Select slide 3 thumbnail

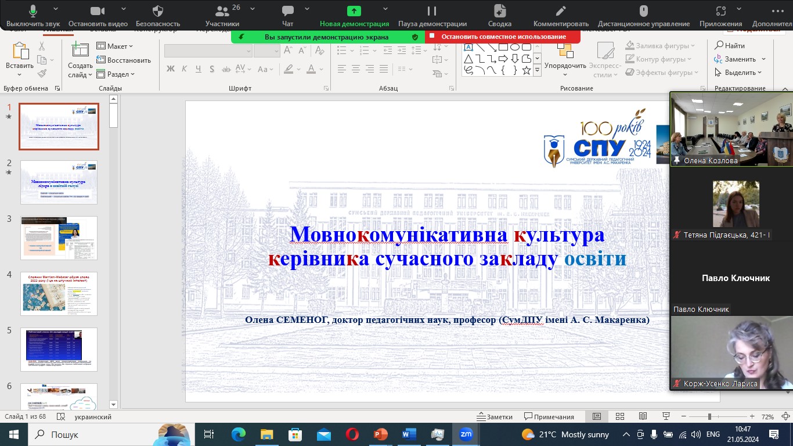[59, 238]
